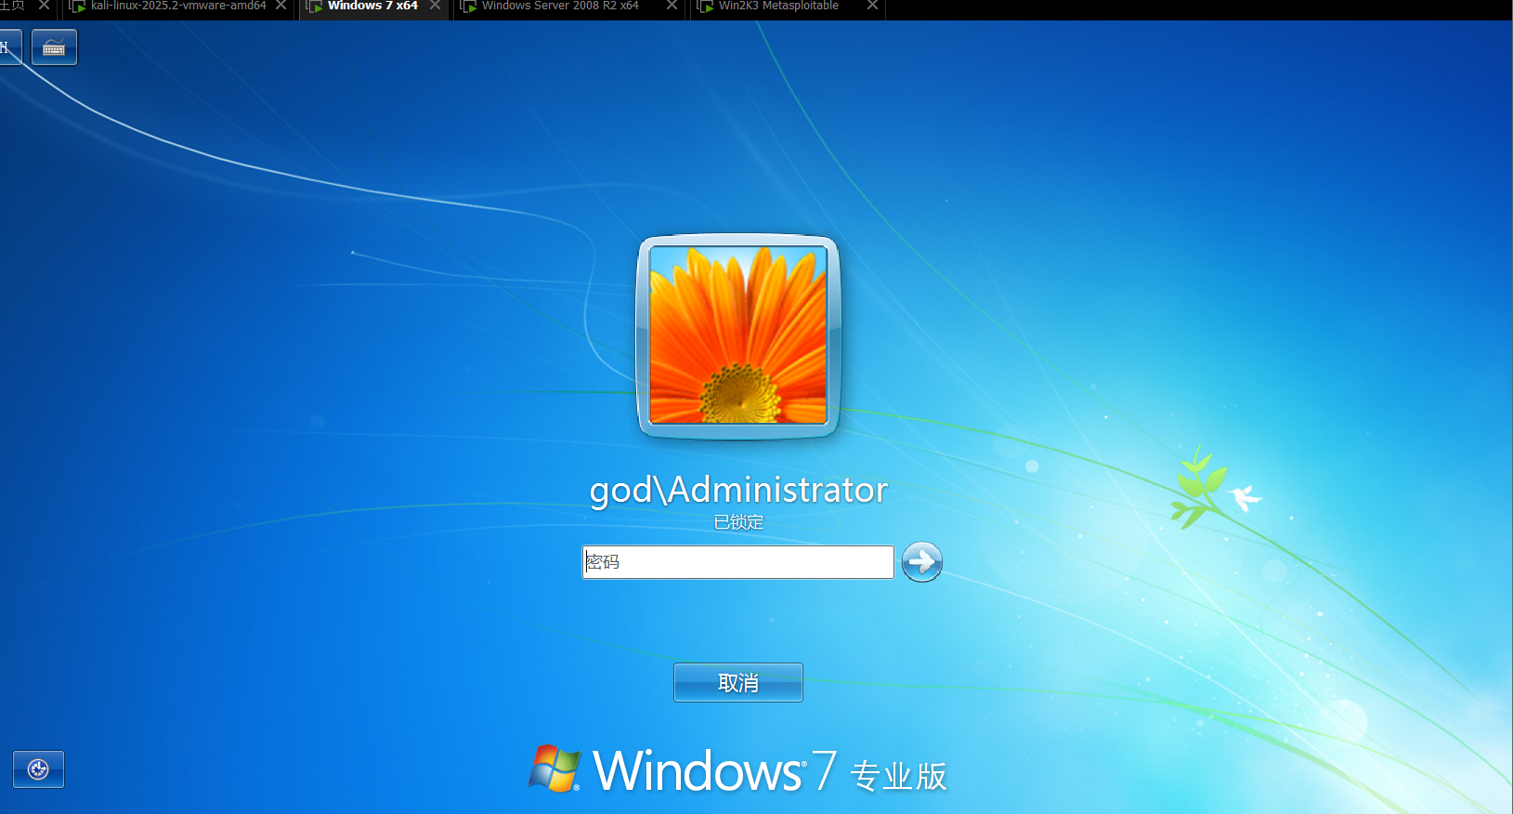
Task: Click the 取消 cancel button
Action: click(738, 683)
